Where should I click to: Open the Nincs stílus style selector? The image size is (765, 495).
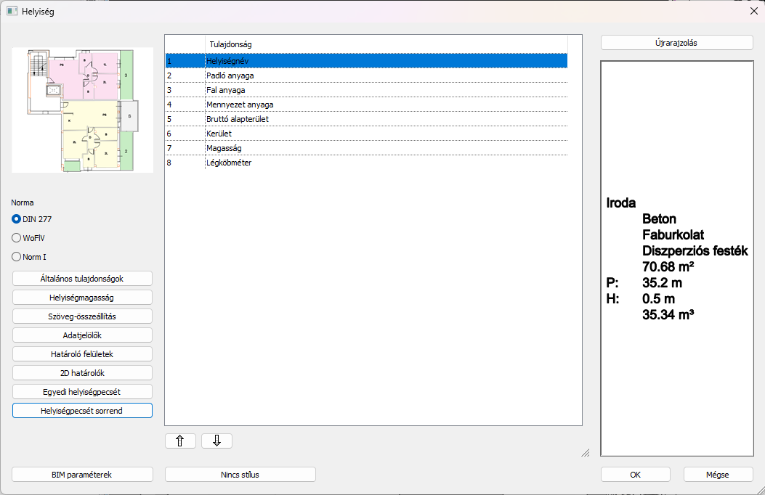(x=240, y=475)
